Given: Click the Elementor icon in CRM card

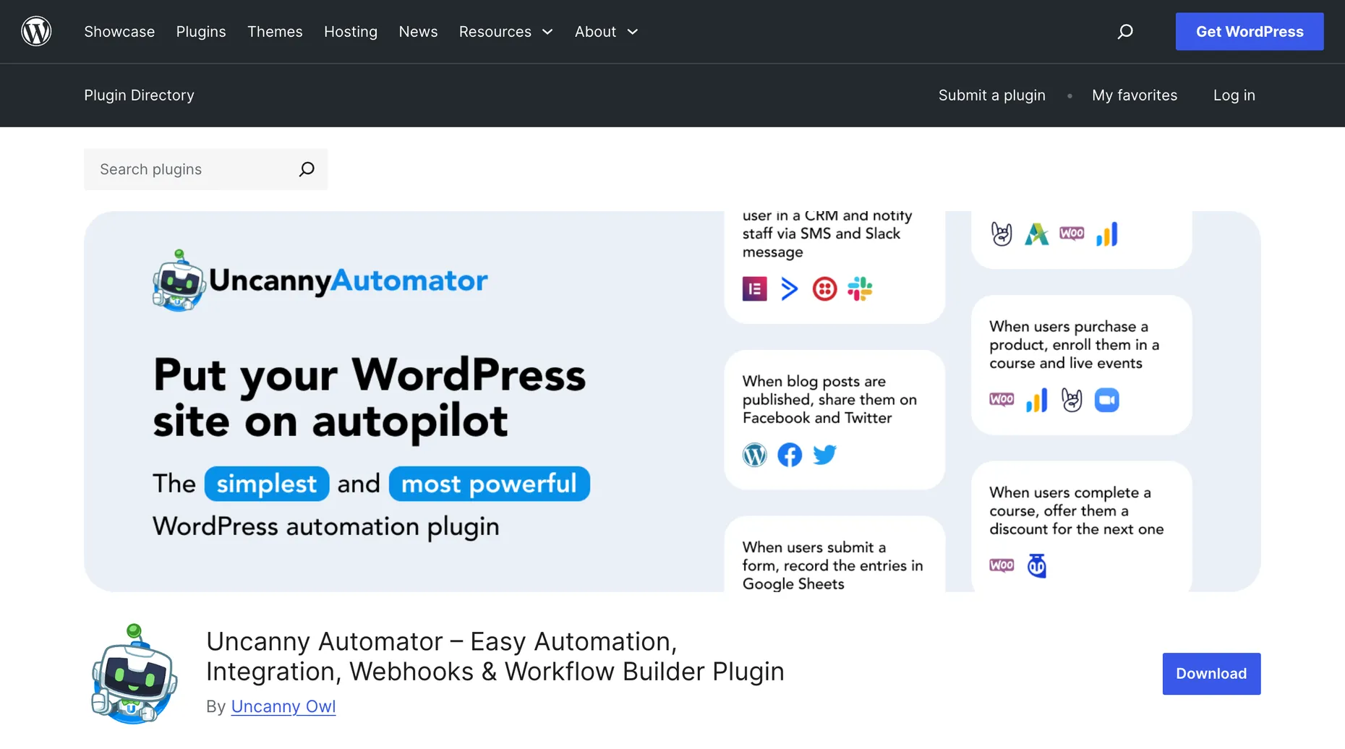Looking at the screenshot, I should click(754, 289).
